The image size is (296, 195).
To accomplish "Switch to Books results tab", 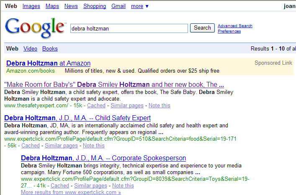I will coord(50,48).
